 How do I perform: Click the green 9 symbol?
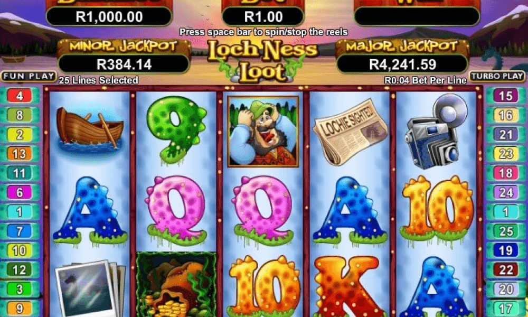176,129
